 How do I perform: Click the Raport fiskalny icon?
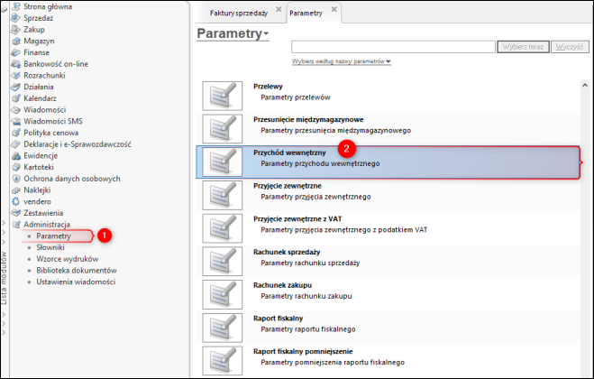[220, 325]
